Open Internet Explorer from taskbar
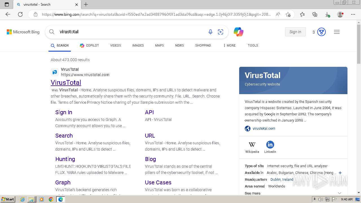The height and width of the screenshot is (203, 361). (23, 199)
